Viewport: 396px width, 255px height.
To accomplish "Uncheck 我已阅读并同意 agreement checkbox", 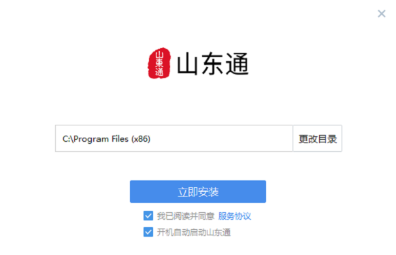I will [148, 216].
